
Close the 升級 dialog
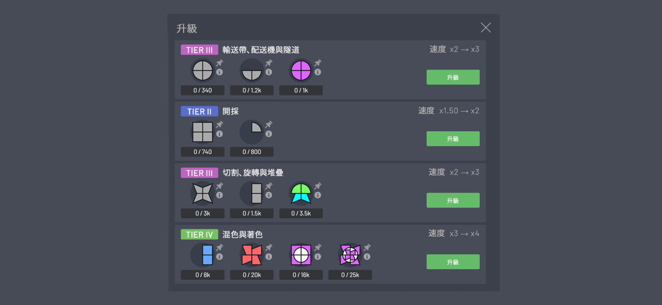485,28
